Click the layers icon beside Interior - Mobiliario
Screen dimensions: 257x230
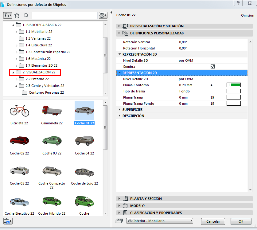[x=120, y=221]
